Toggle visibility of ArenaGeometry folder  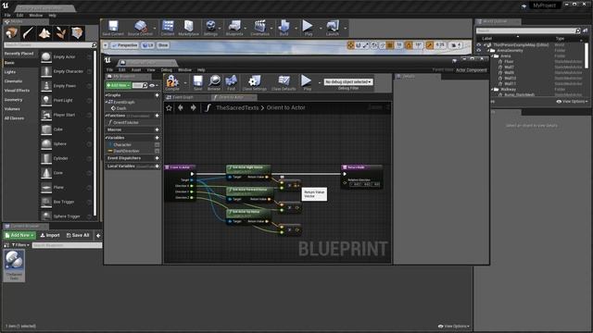click(479, 50)
